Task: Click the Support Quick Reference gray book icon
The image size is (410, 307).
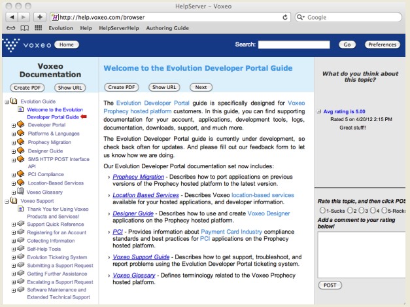Action: coord(21,224)
